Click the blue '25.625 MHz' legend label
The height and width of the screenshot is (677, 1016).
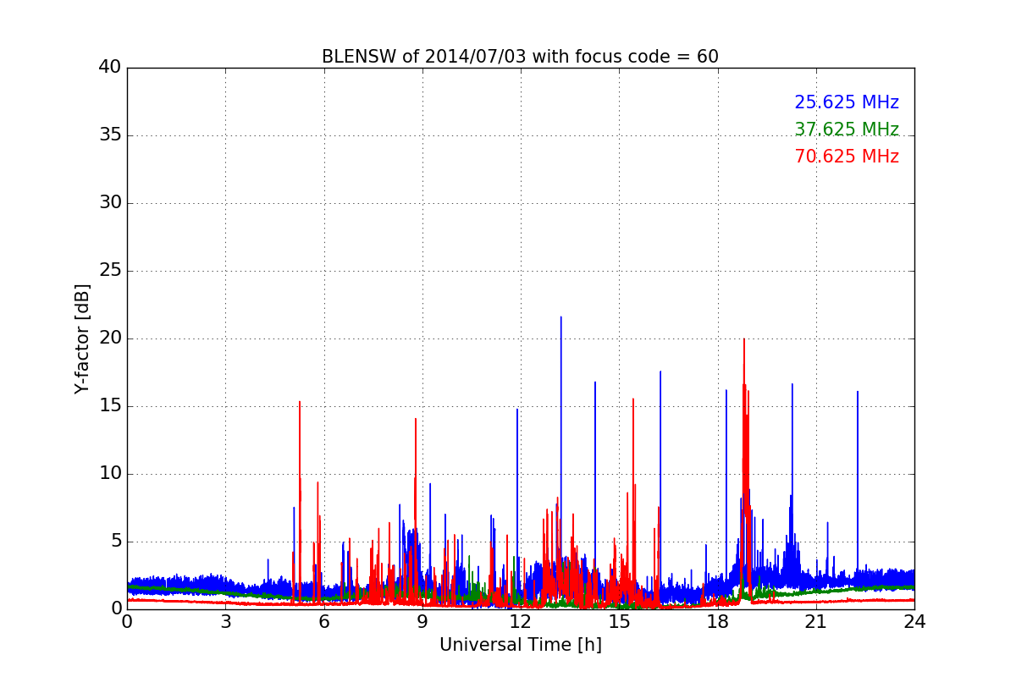pos(847,102)
